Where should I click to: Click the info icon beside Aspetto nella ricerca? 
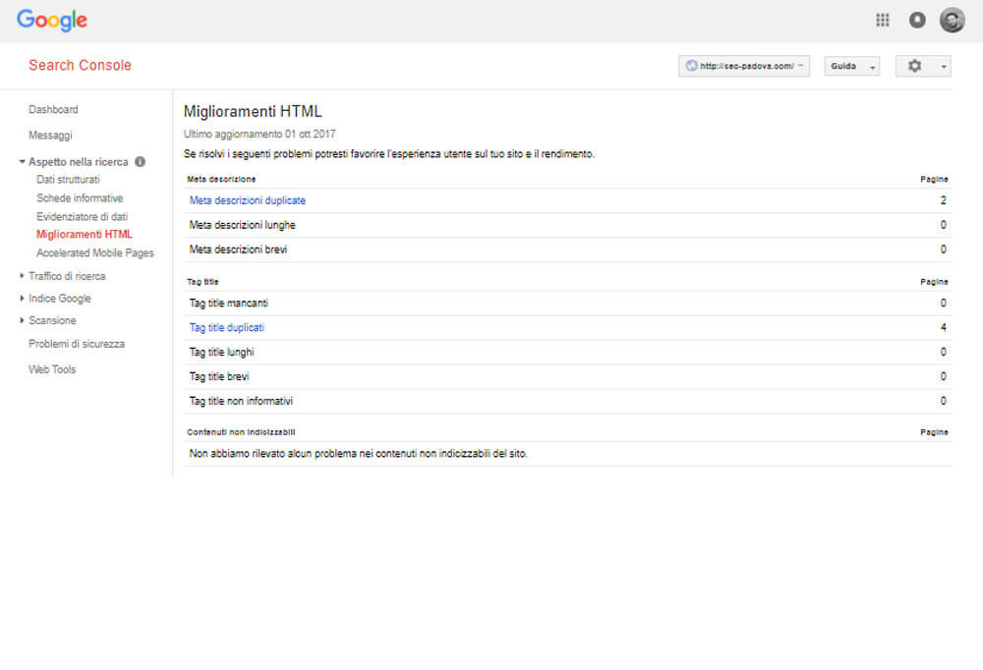point(140,162)
